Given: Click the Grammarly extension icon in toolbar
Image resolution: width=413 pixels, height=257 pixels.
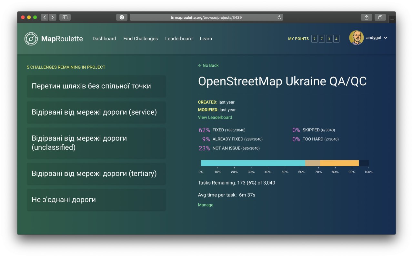Looking at the screenshot, I should [x=122, y=17].
